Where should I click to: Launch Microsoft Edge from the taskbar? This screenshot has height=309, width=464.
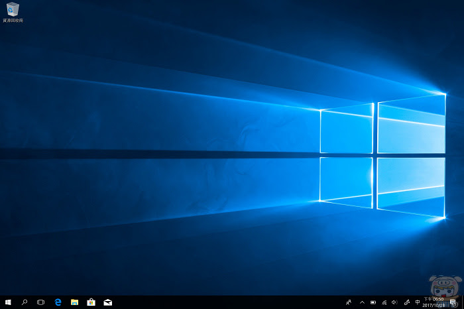click(58, 302)
